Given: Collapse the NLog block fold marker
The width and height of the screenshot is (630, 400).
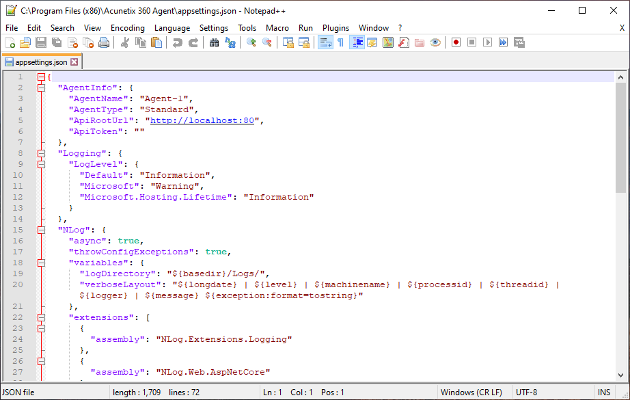Looking at the screenshot, I should coord(41,230).
